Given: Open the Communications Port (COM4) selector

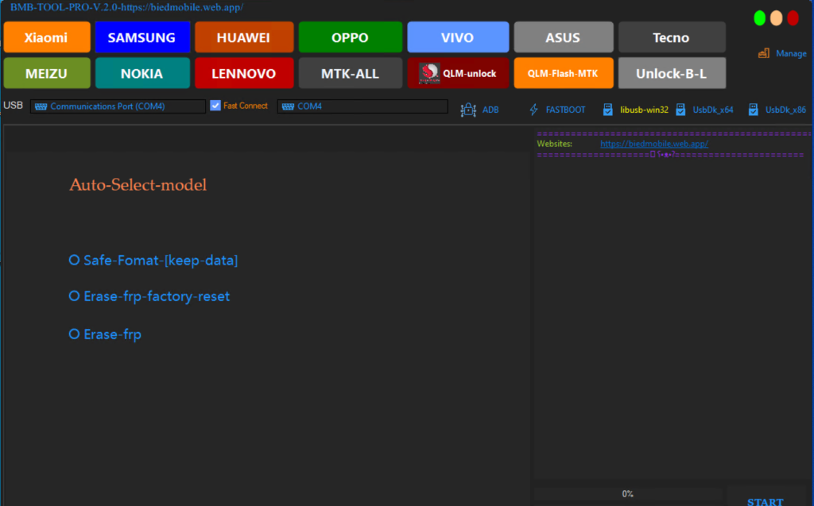Looking at the screenshot, I should 117,105.
